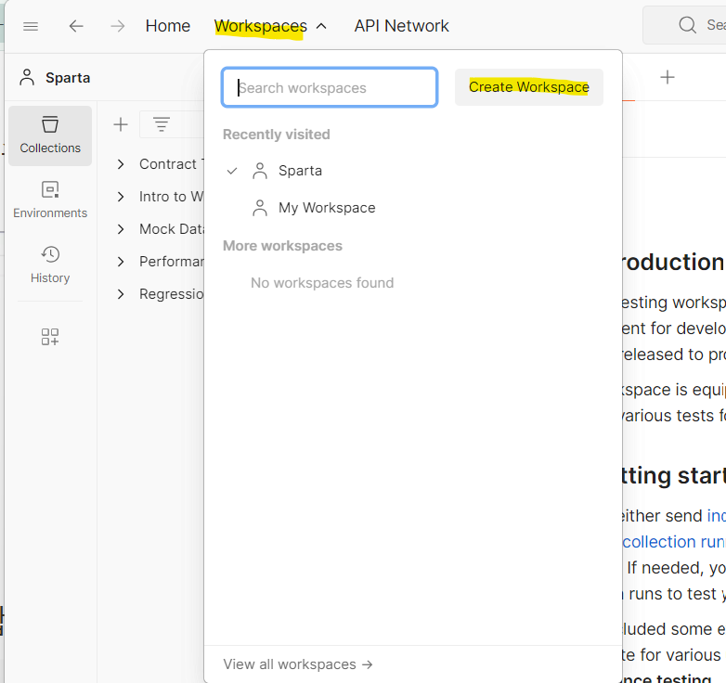Go back with the left arrow
726x683 pixels.
[76, 26]
